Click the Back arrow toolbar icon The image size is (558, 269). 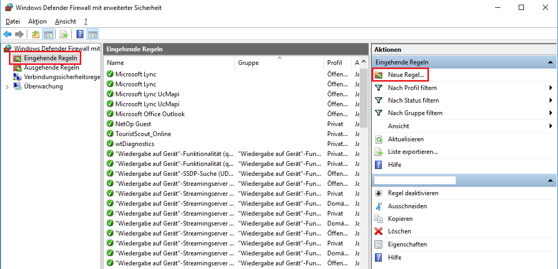(7, 34)
